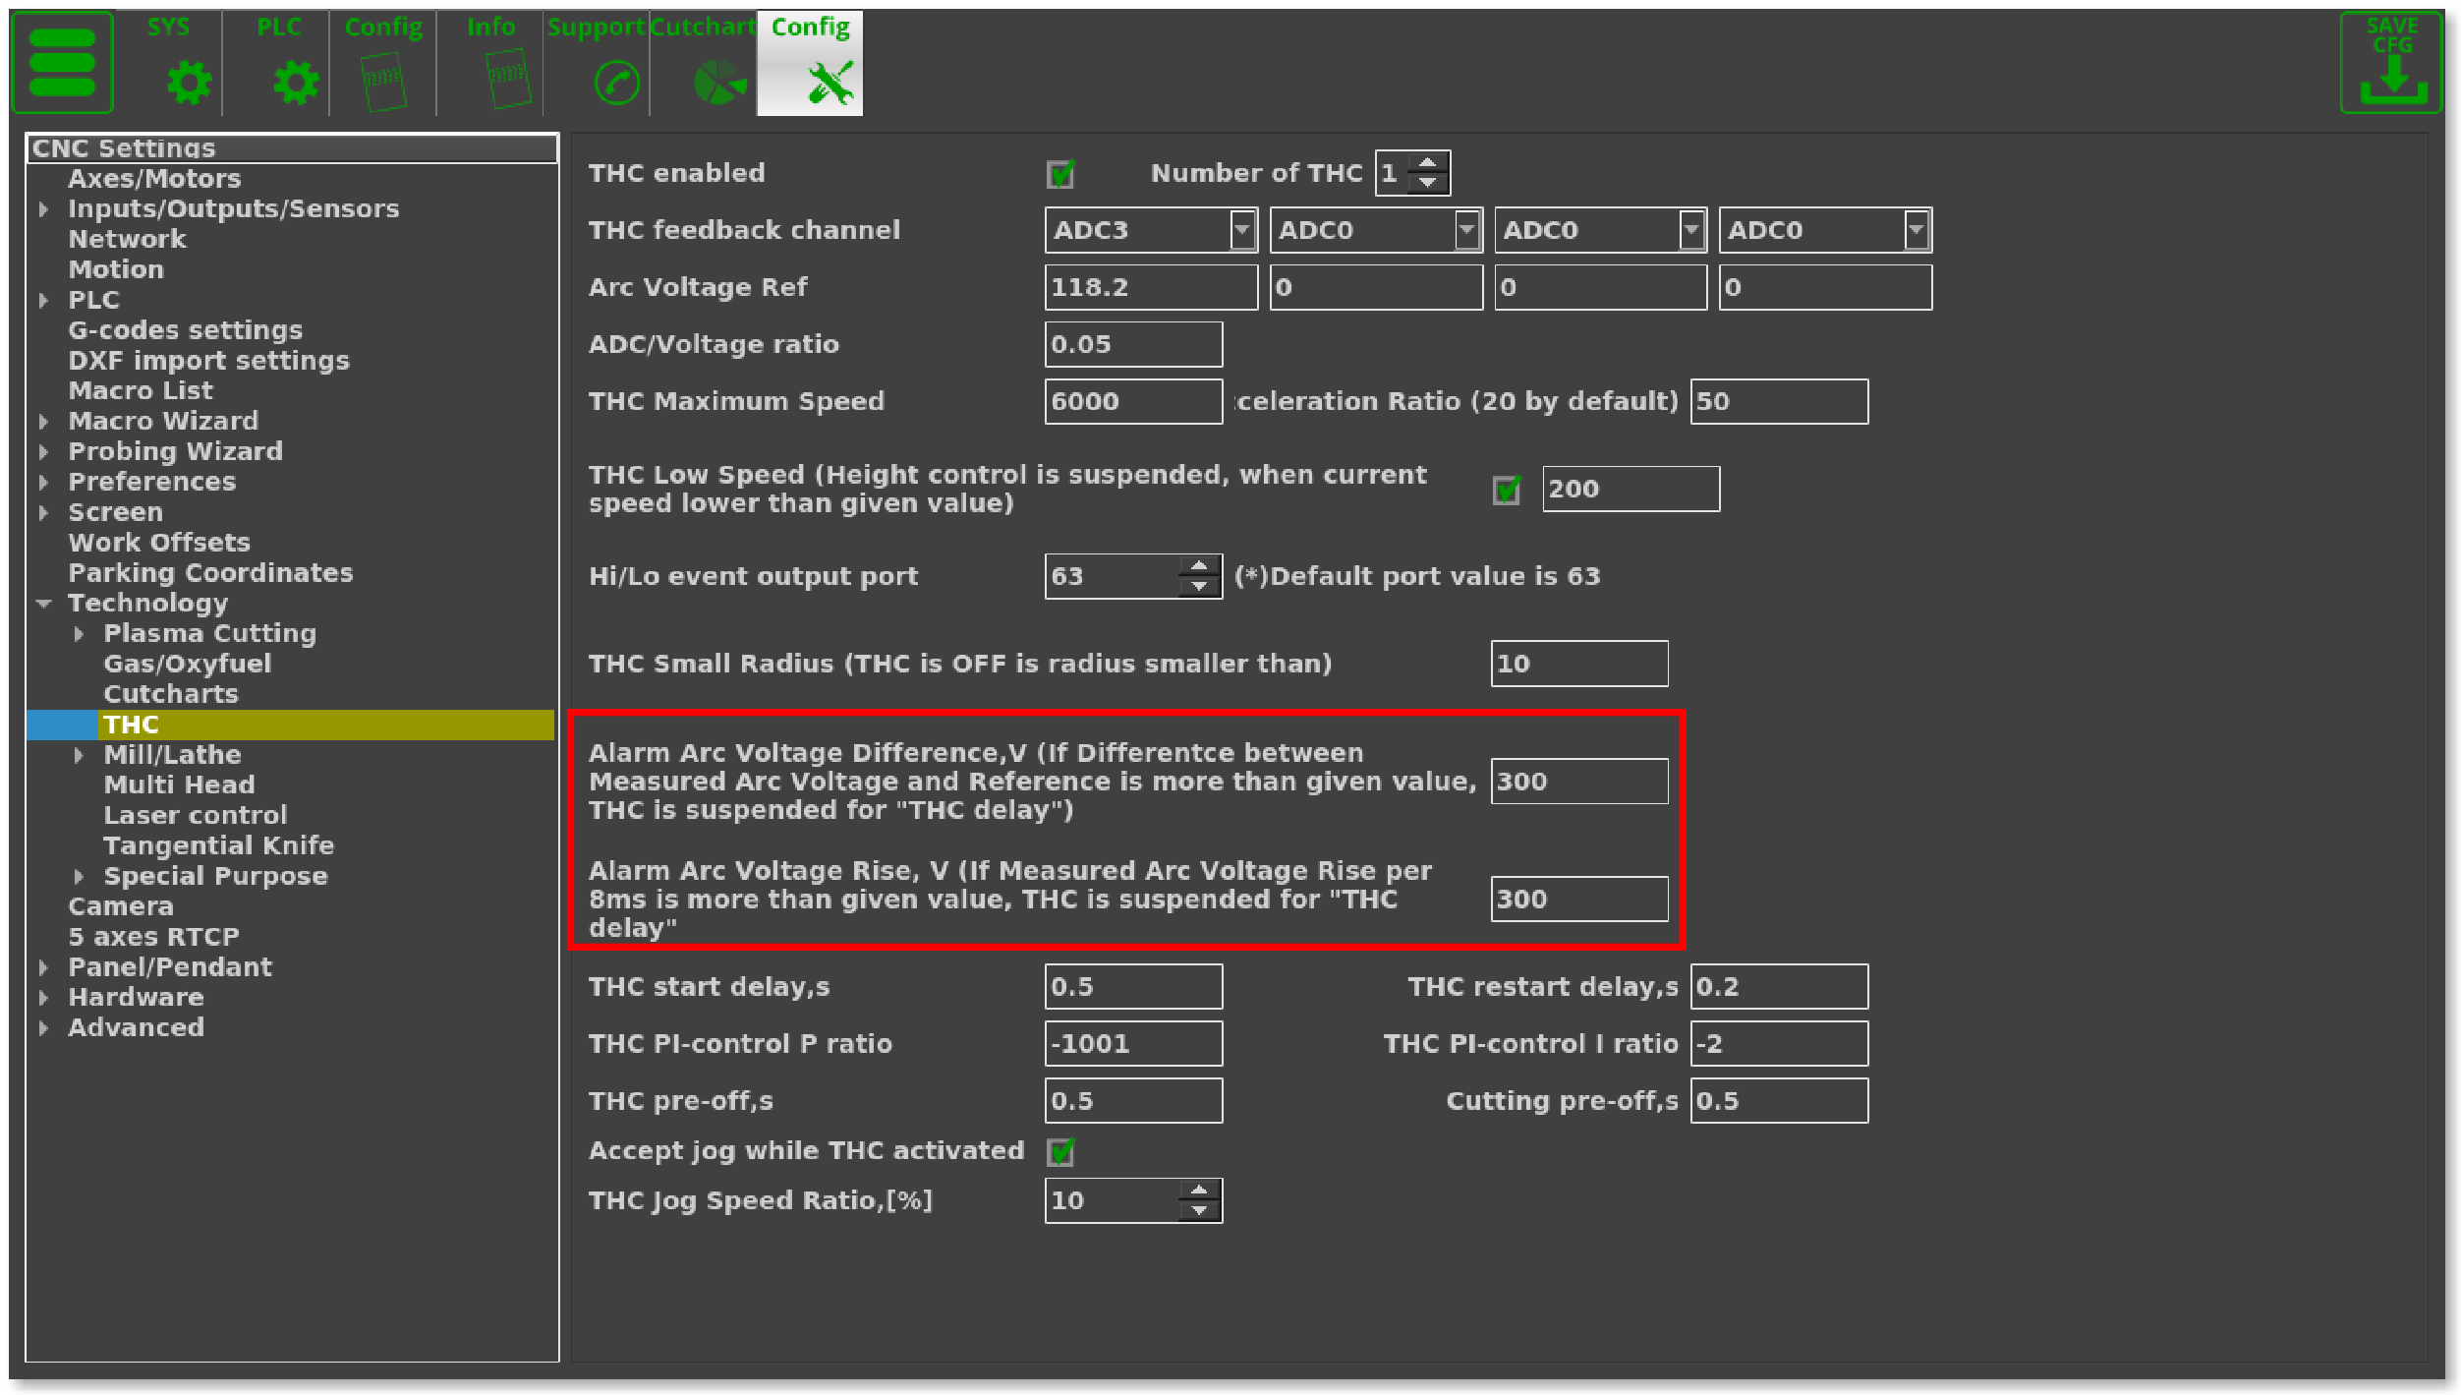Collapse the Technology tree section
Screen dimensions: 2461x1395
43,604
